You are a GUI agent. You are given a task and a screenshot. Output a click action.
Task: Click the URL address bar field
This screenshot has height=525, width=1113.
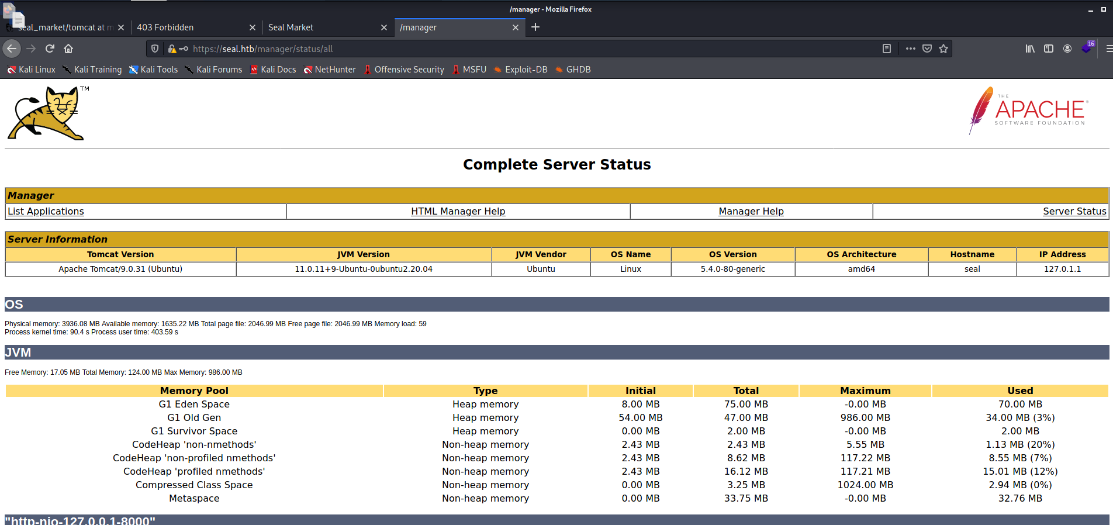tap(526, 49)
